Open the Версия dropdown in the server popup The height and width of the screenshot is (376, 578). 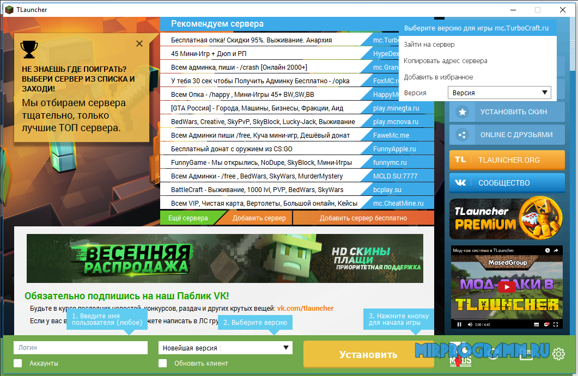[x=500, y=93]
